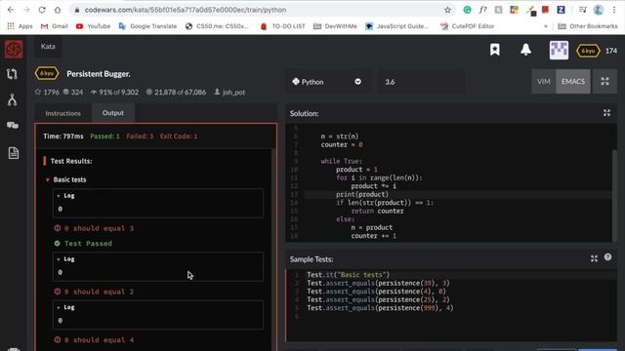625x351 pixels.
Task: Click the persistence(999) sample test line
Action: pyautogui.click(x=380, y=308)
